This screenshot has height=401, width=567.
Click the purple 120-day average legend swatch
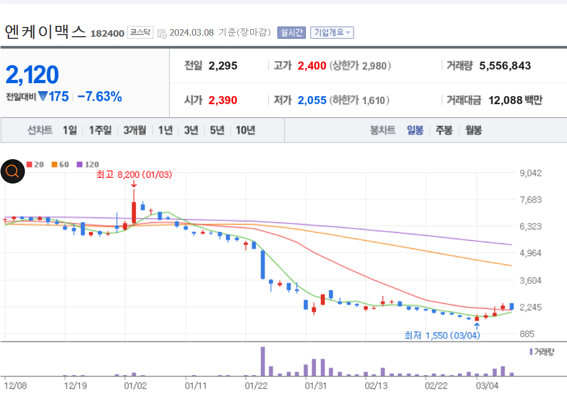(x=79, y=165)
